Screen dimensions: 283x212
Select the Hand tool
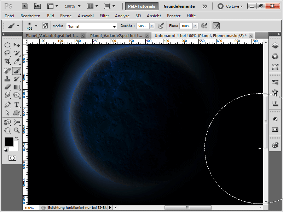(7, 130)
